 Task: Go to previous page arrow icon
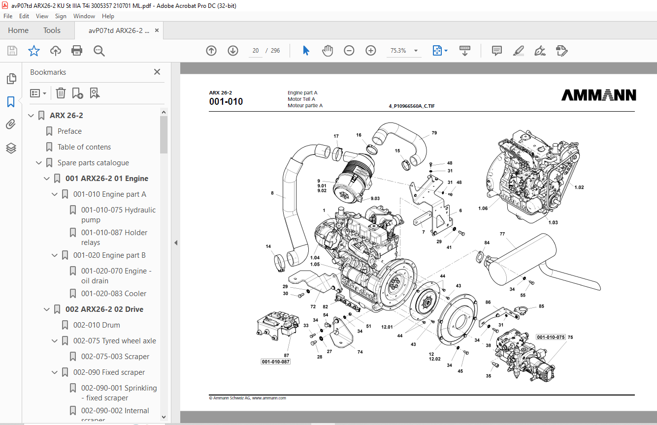pyautogui.click(x=211, y=51)
